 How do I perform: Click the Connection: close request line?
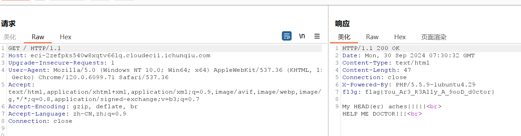tap(40, 121)
